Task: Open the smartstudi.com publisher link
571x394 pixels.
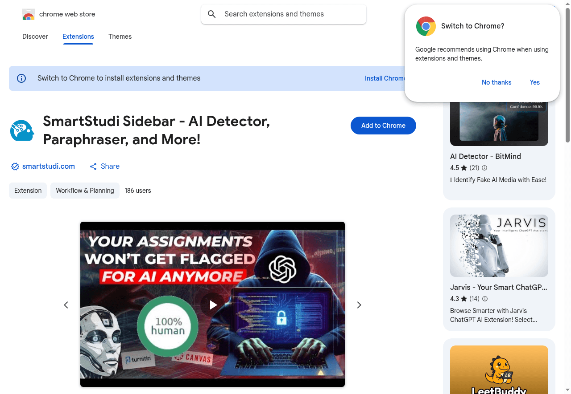Action: click(x=49, y=166)
